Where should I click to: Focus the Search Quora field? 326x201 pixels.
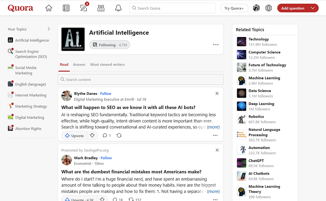click(x=172, y=8)
